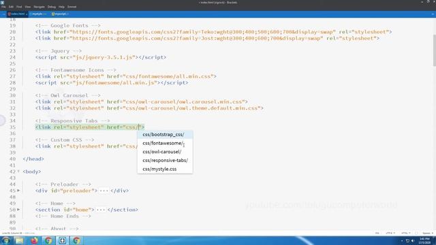This screenshot has width=436, height=245.
Task: Open the Debug menu
Action: (52, 7)
